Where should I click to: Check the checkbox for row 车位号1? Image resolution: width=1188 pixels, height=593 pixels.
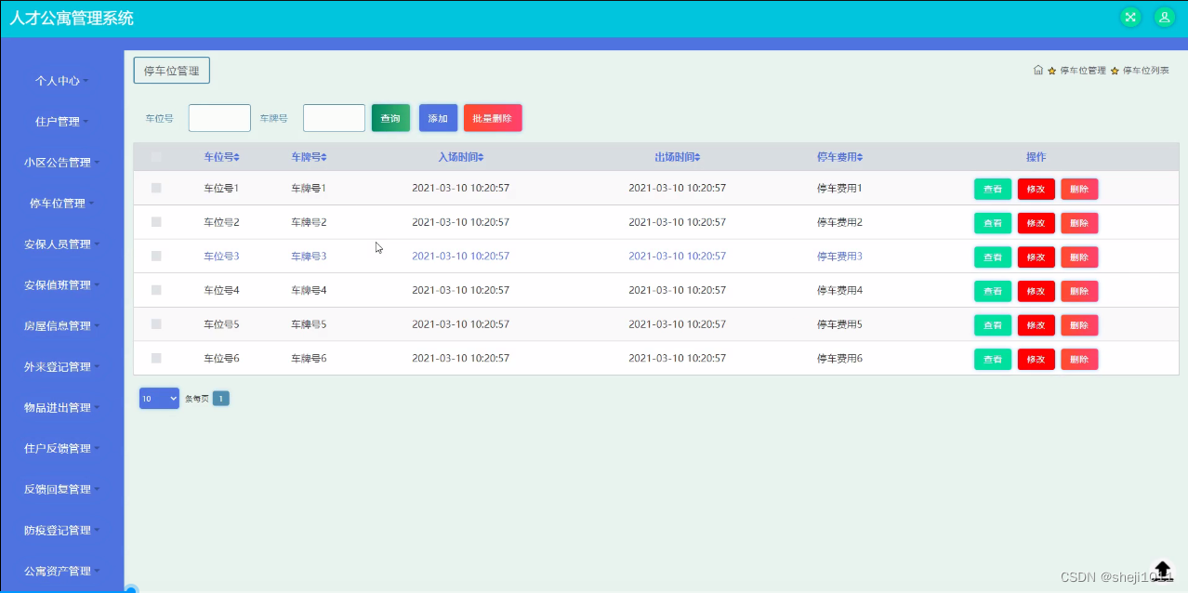pyautogui.click(x=156, y=188)
